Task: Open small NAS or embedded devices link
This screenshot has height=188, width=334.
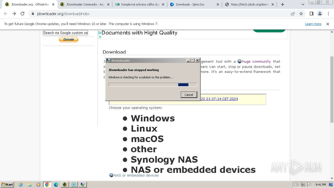Action: pyautogui.click(x=136, y=175)
